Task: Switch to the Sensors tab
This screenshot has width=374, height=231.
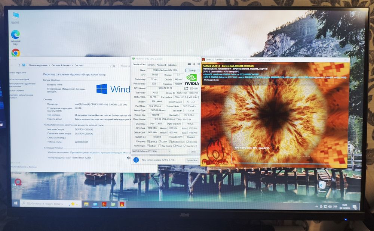Action: (151, 65)
